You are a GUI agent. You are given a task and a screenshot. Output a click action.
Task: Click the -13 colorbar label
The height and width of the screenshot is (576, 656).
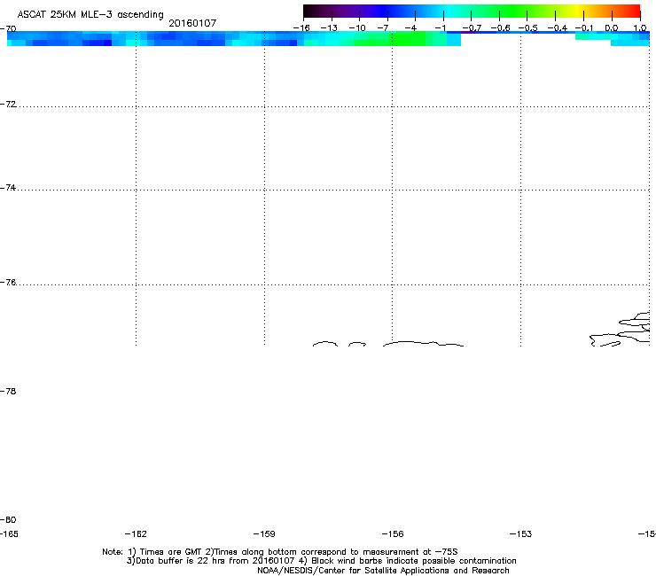pyautogui.click(x=329, y=28)
